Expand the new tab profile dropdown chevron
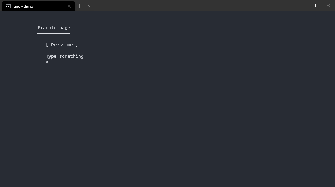 [90, 6]
